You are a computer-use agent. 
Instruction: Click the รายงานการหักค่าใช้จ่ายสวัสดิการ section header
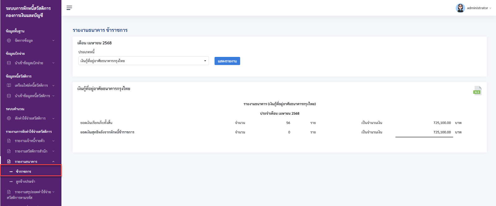click(x=29, y=132)
